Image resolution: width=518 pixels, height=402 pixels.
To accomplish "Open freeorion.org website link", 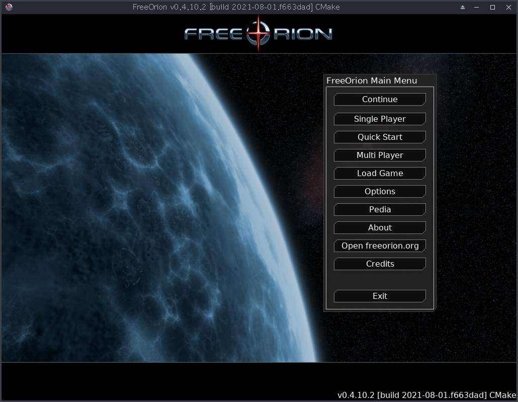I will tap(380, 246).
